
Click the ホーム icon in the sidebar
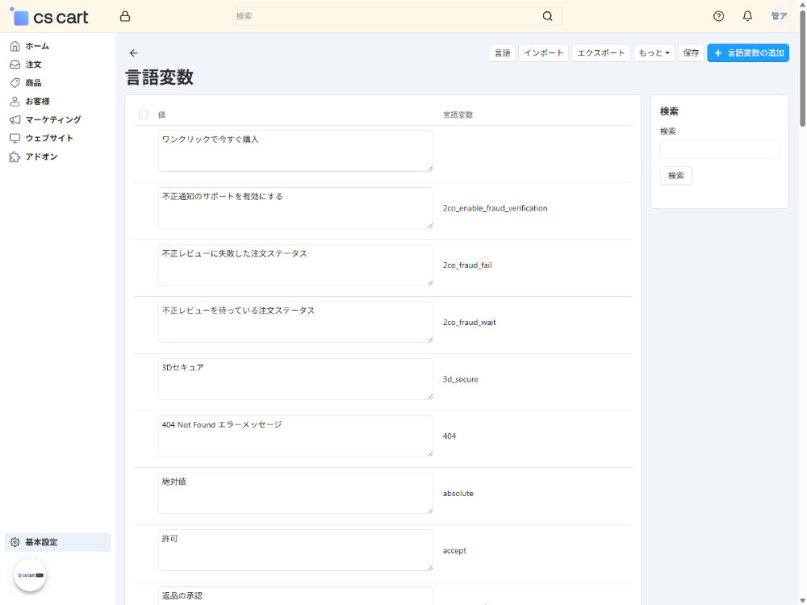pos(13,45)
